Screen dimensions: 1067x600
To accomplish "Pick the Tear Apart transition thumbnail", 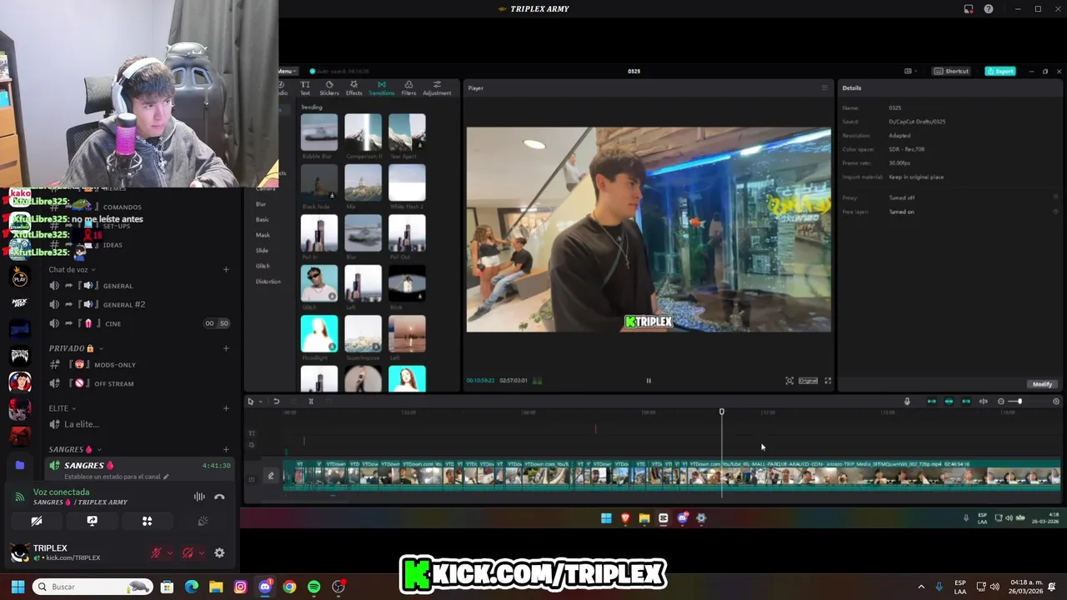I will 407,132.
